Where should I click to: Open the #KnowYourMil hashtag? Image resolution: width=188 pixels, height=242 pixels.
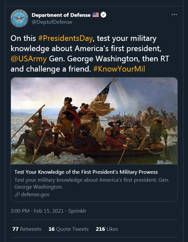(x=119, y=69)
